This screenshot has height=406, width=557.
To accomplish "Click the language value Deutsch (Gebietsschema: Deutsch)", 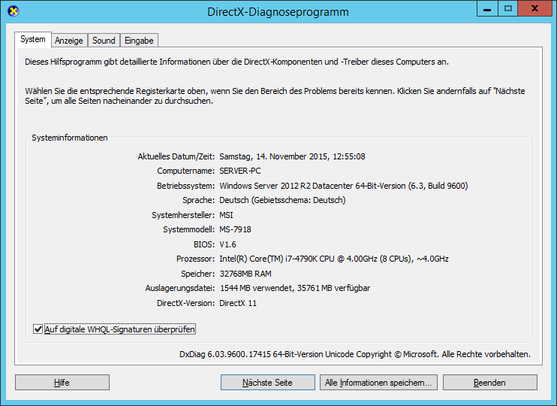I will tap(282, 200).
